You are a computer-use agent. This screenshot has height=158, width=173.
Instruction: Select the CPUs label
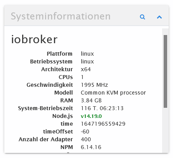coord(66,77)
